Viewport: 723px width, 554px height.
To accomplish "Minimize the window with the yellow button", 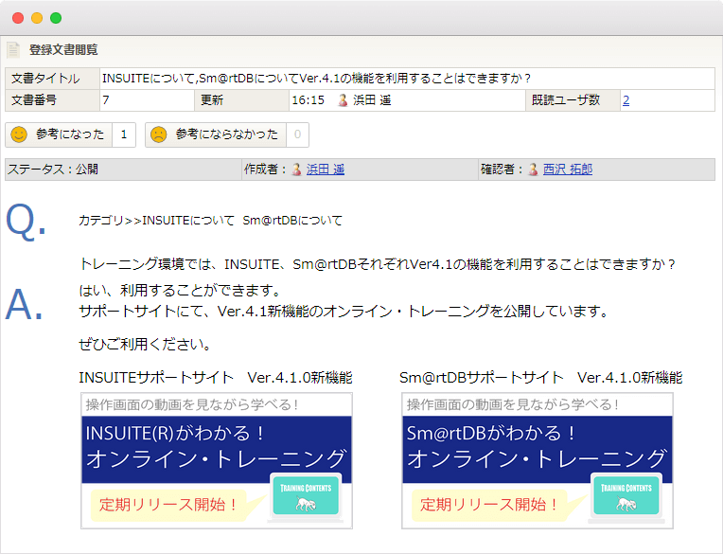I will [x=37, y=18].
